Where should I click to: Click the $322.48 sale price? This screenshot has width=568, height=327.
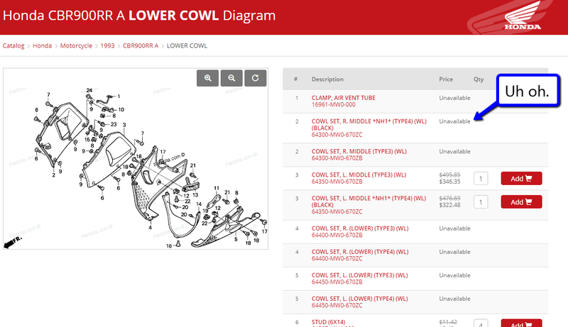pos(449,205)
